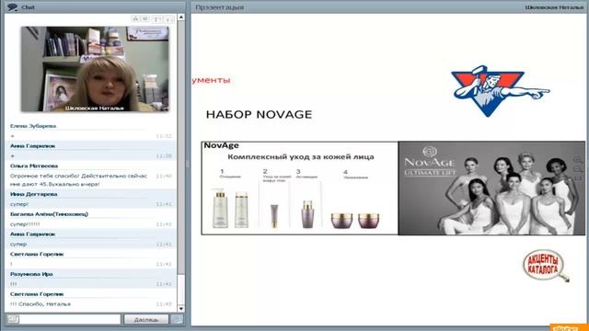The height and width of the screenshot is (331, 589).
Task: Click chat sender name Елена Зубарева
Action: 33,126
